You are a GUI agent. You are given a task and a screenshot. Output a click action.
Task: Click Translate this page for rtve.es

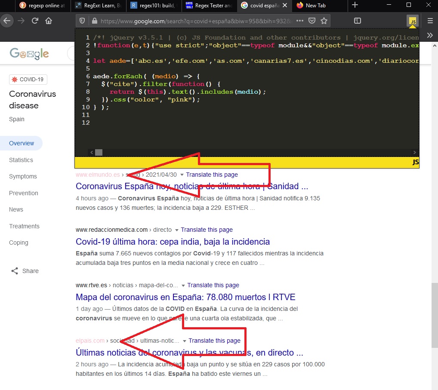pyautogui.click(x=213, y=285)
